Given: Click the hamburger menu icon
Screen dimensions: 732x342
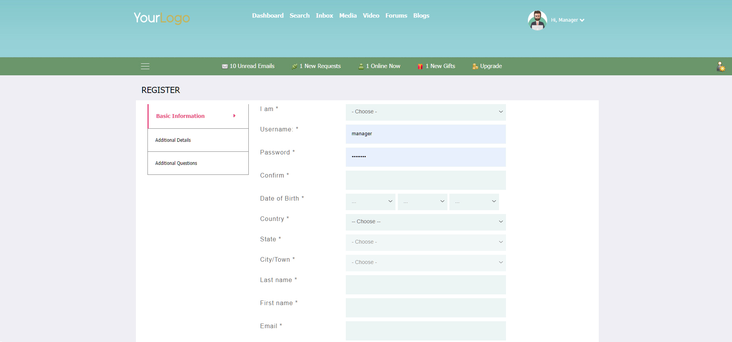Looking at the screenshot, I should click(x=145, y=66).
